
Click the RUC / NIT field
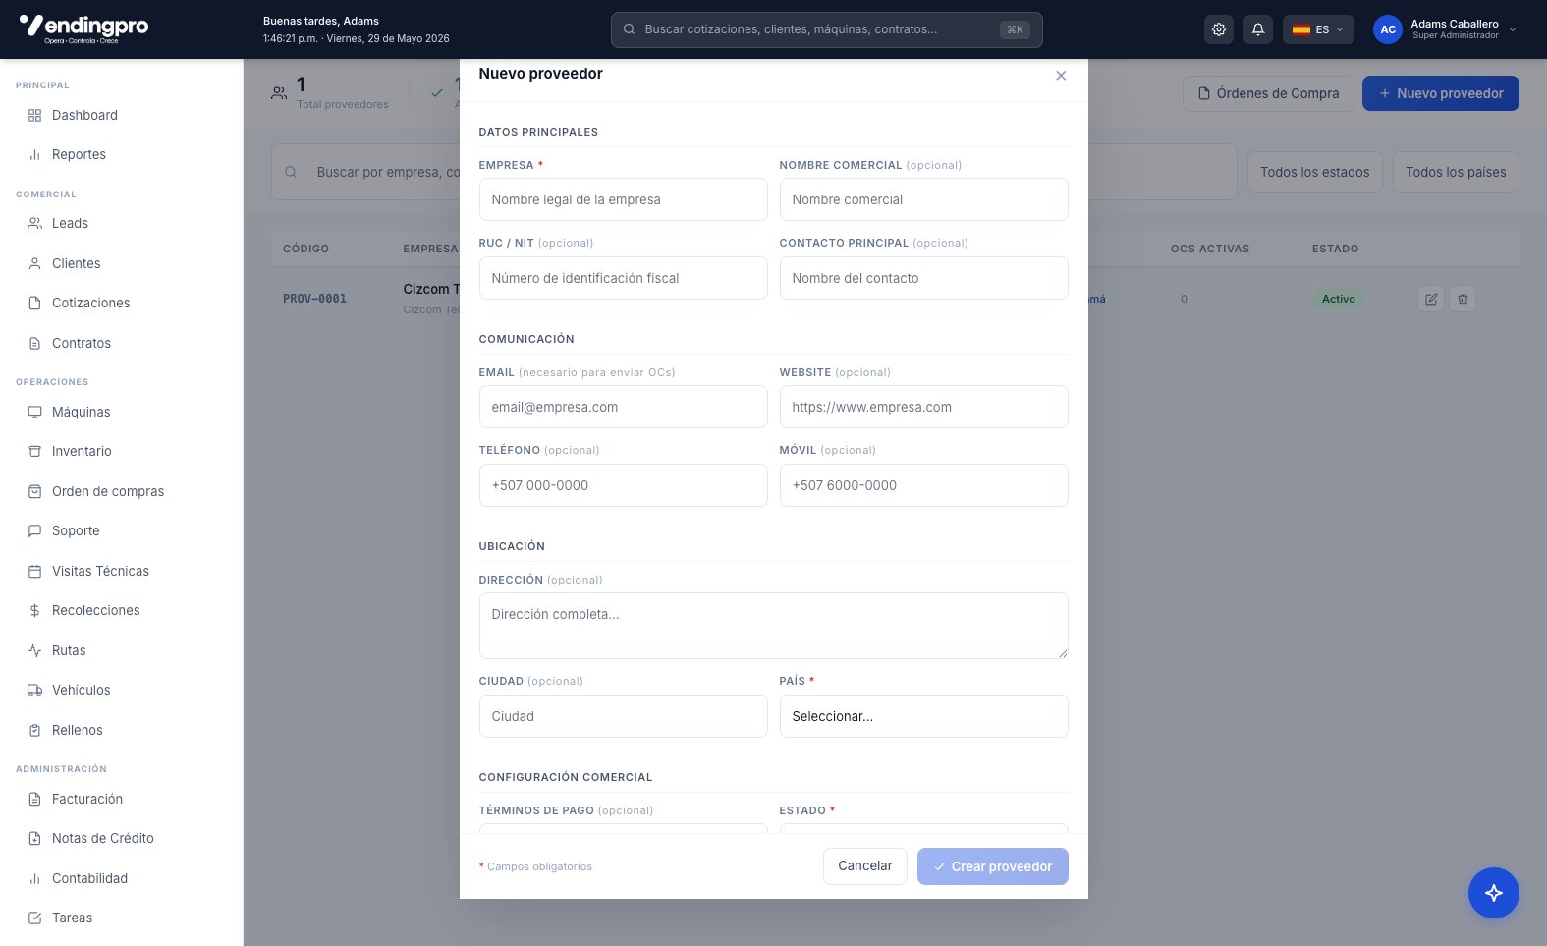point(623,278)
